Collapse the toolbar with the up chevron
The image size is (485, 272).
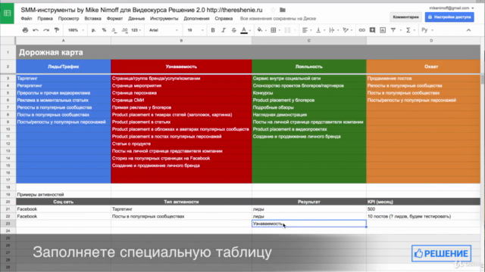click(x=468, y=30)
